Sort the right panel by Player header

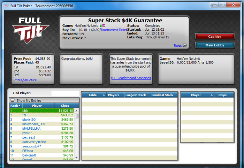(x=198, y=95)
